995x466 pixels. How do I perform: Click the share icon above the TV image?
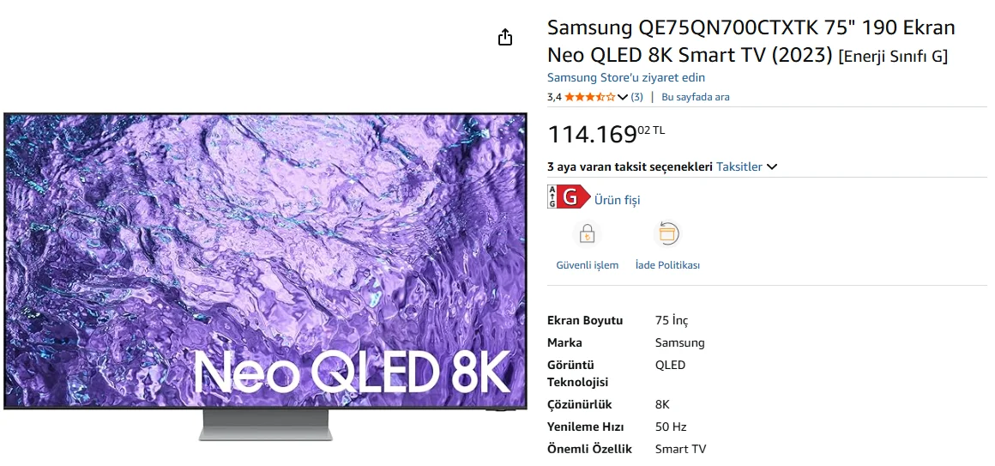tap(505, 37)
